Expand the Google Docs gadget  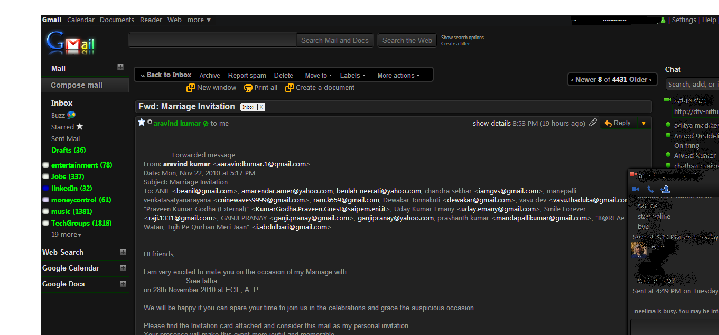pyautogui.click(x=123, y=284)
